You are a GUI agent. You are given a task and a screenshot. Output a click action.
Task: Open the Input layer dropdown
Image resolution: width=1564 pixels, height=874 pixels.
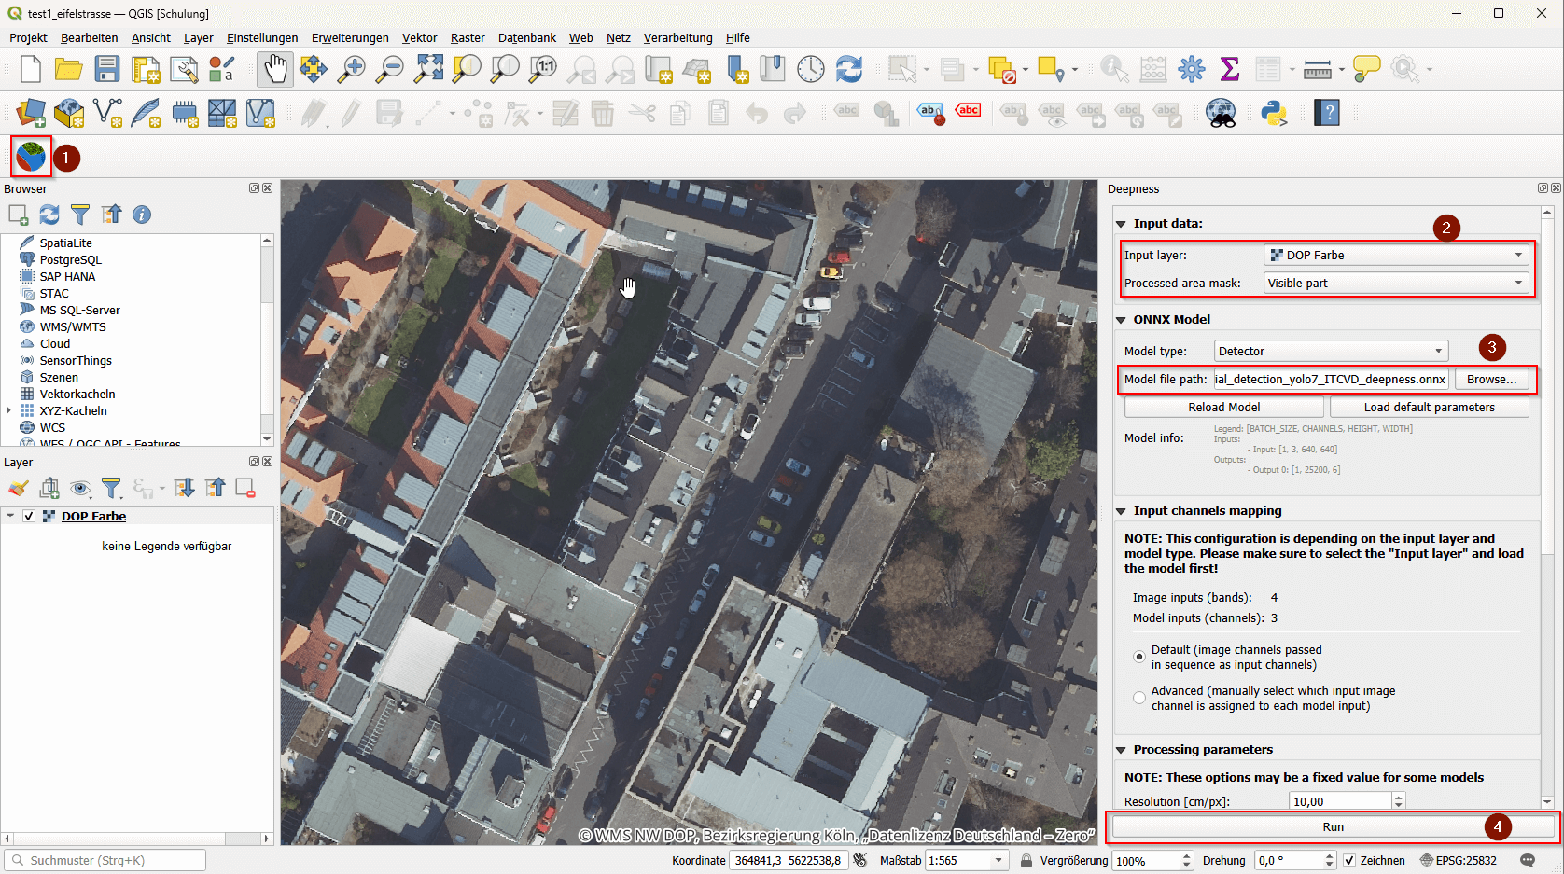(x=1520, y=254)
